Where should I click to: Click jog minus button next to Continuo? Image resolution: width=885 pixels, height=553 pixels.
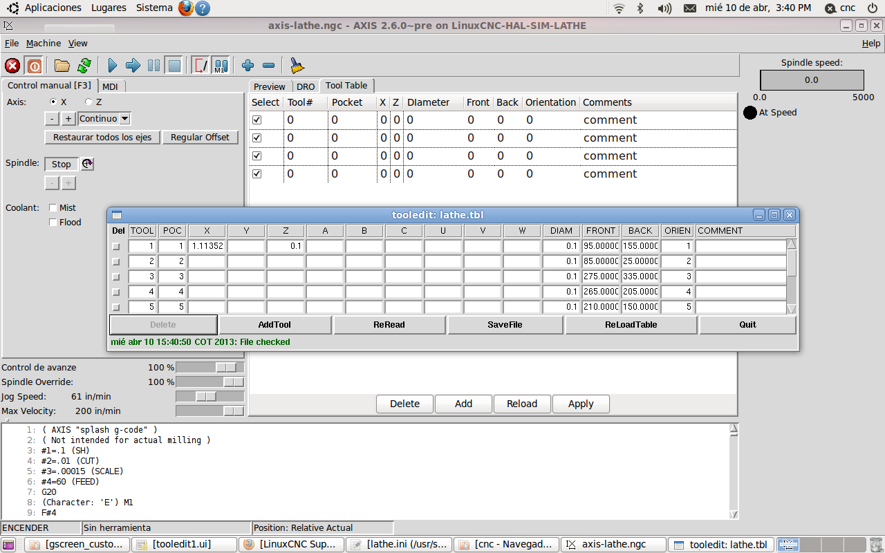click(53, 119)
